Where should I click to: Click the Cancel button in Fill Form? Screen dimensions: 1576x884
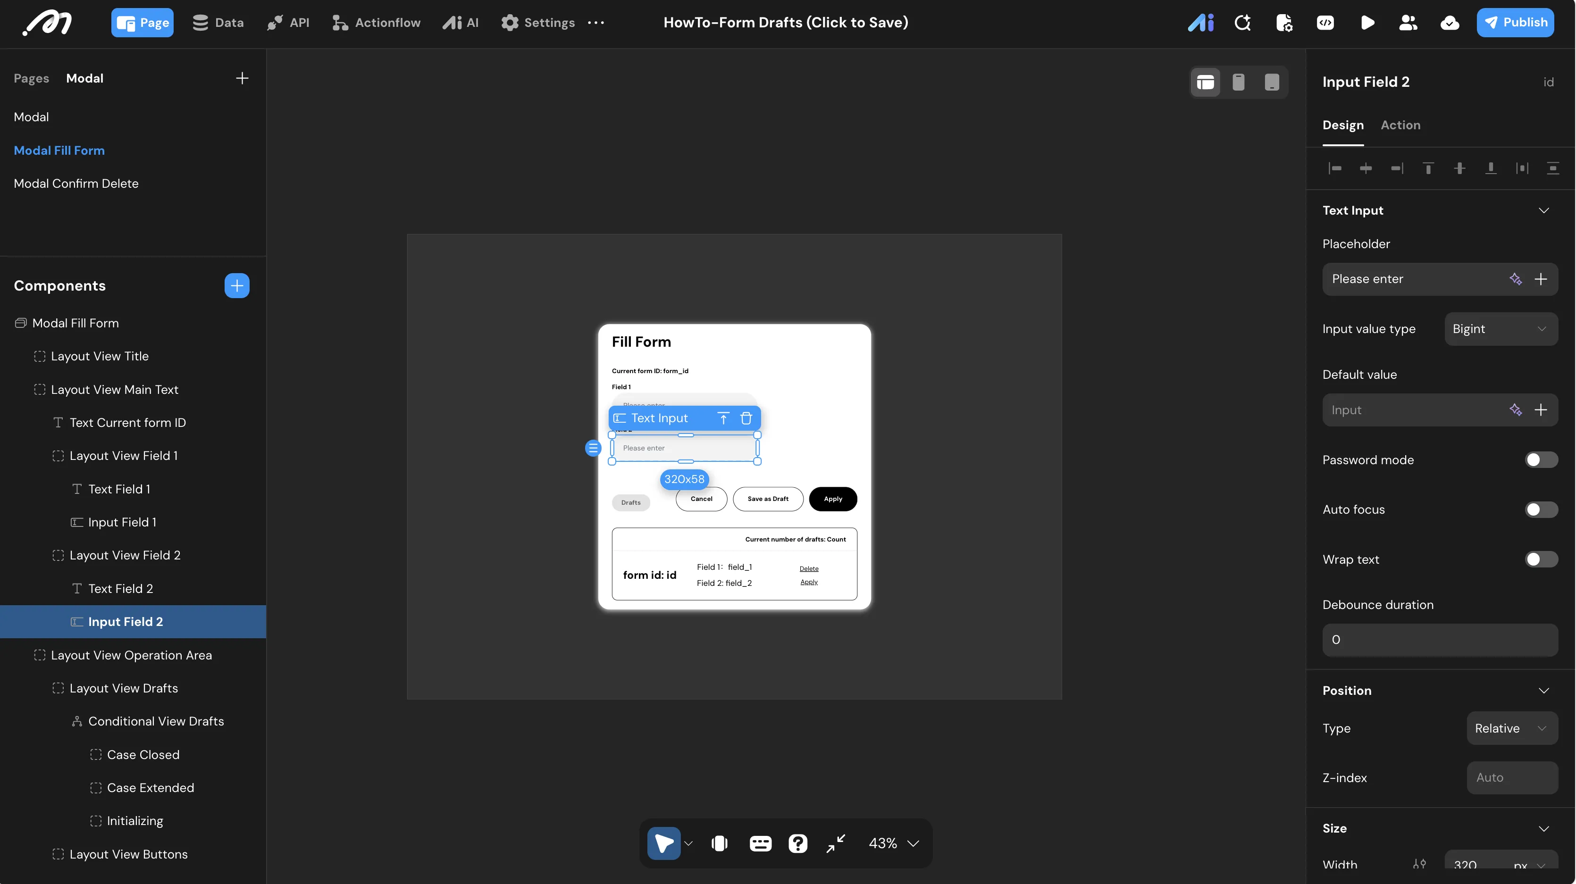701,499
